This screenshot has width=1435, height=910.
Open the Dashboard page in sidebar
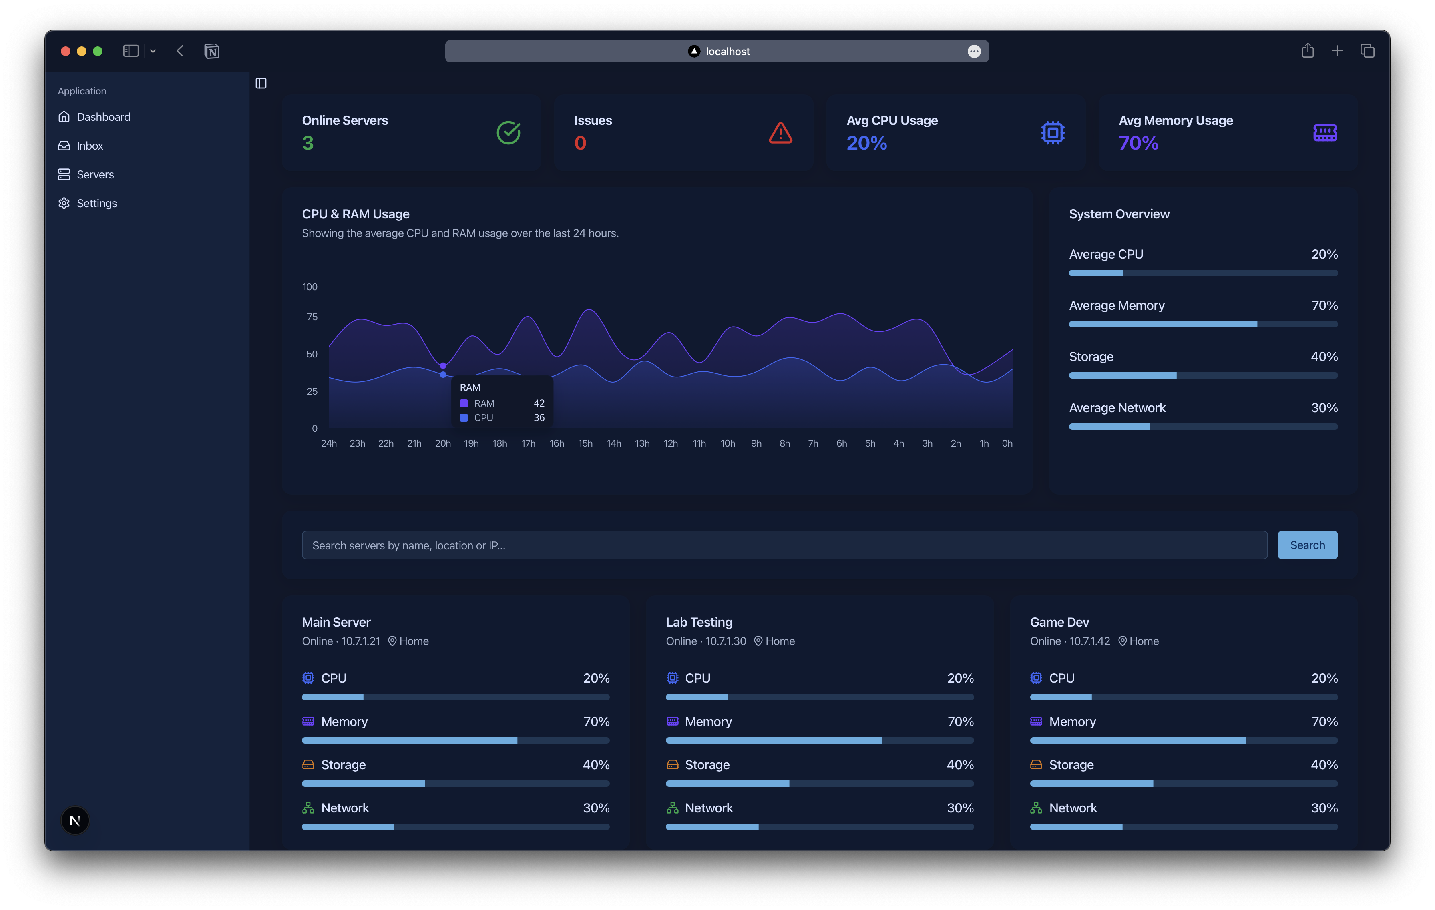point(94,117)
